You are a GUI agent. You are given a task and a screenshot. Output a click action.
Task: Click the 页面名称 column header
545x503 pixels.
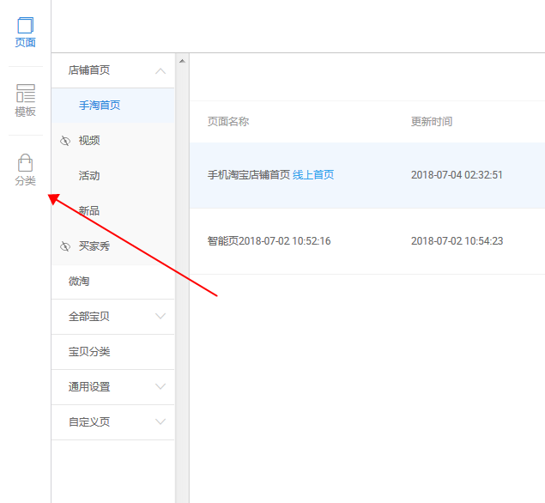[228, 122]
